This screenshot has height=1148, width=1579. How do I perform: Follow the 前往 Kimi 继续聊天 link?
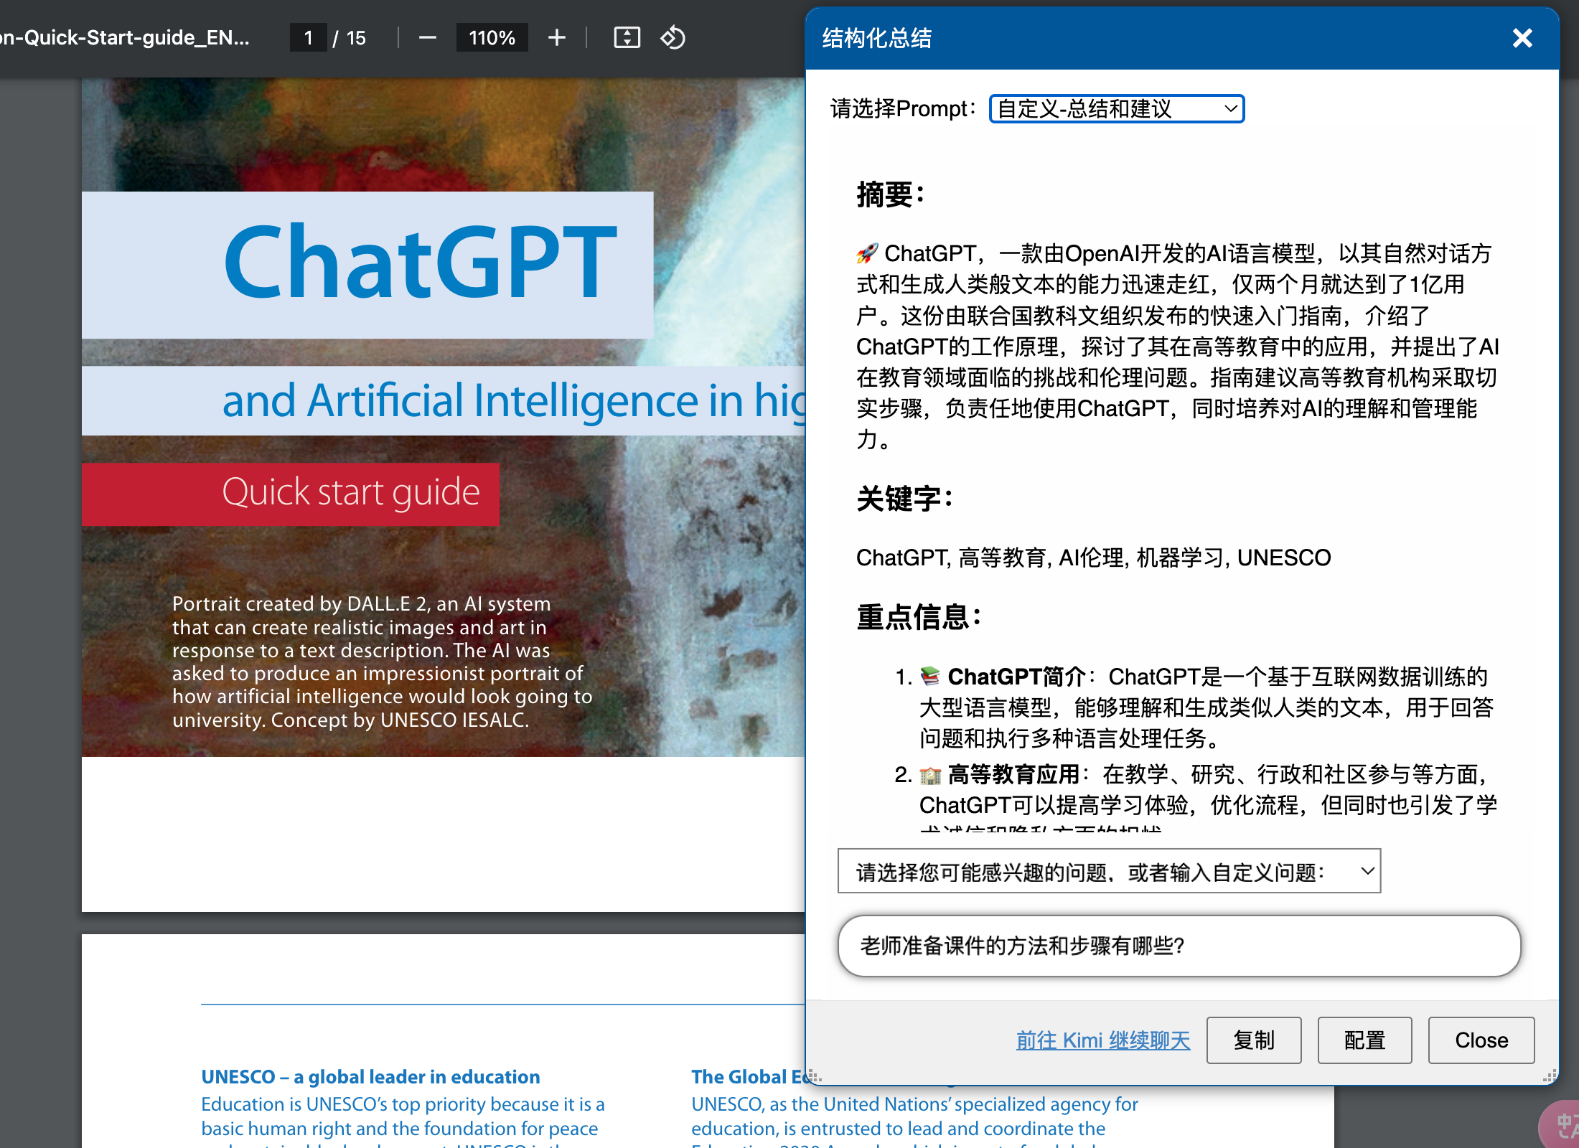(1102, 1040)
